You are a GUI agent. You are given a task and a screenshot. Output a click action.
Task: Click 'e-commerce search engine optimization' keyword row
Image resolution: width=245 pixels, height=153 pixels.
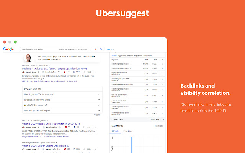137,114
